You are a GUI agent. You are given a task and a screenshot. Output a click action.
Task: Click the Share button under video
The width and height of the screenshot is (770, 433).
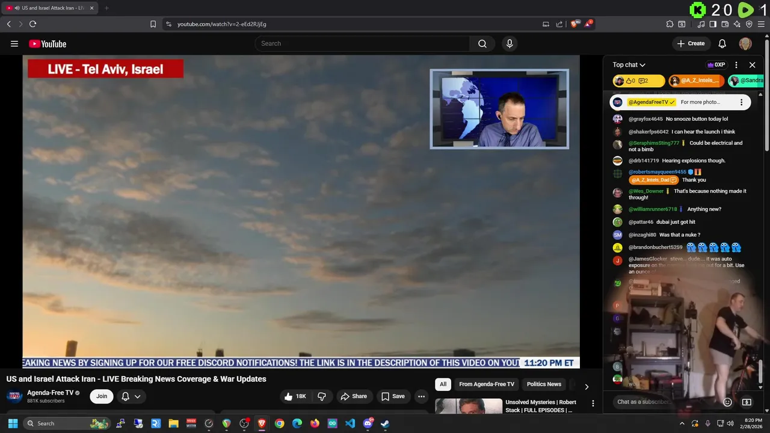point(353,396)
